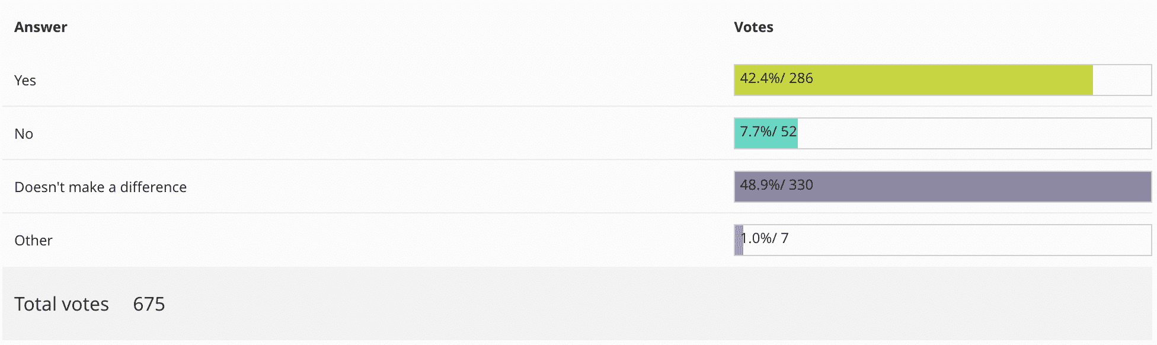Click the Total votes label
The height and width of the screenshot is (345, 1157).
click(62, 304)
